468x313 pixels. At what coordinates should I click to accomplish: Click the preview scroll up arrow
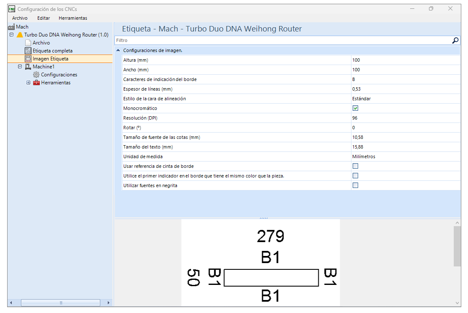457,223
